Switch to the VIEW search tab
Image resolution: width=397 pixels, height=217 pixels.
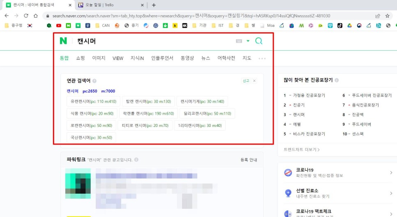click(x=118, y=58)
